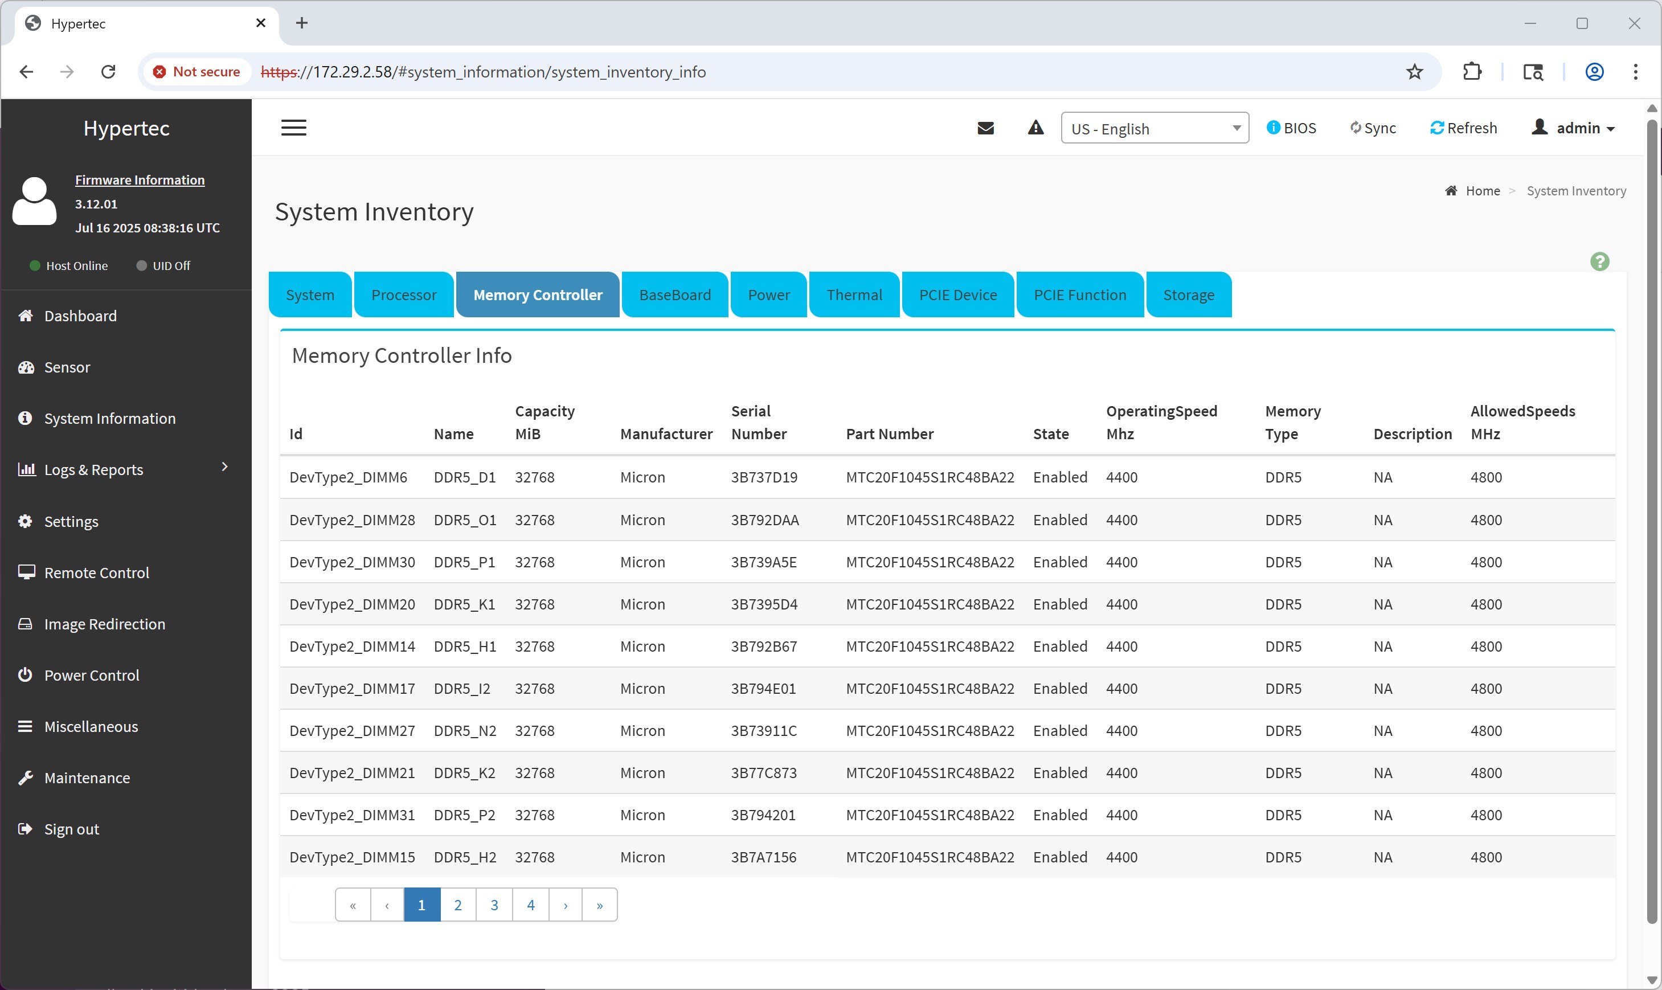Switch to the PCIE Device tab
The image size is (1662, 990).
pyautogui.click(x=957, y=295)
